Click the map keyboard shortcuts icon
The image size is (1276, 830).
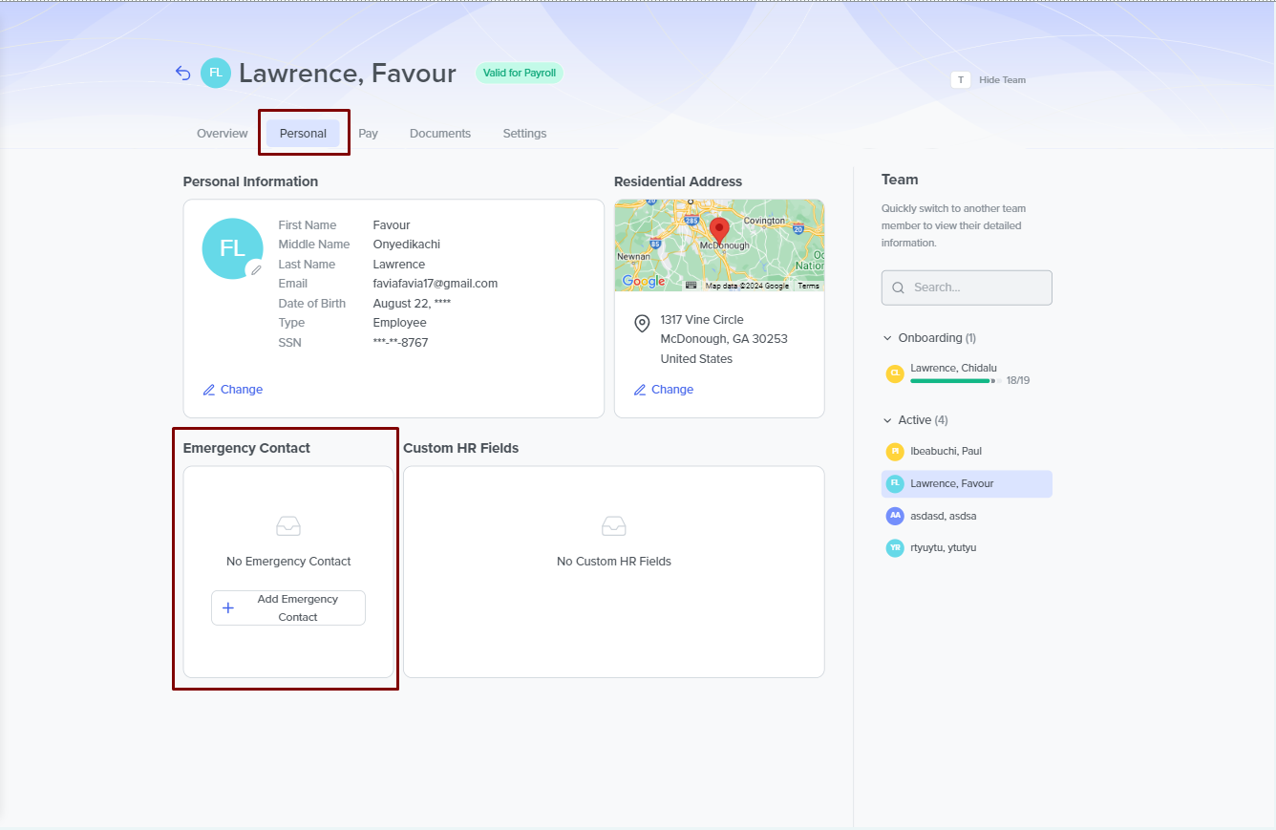(691, 285)
